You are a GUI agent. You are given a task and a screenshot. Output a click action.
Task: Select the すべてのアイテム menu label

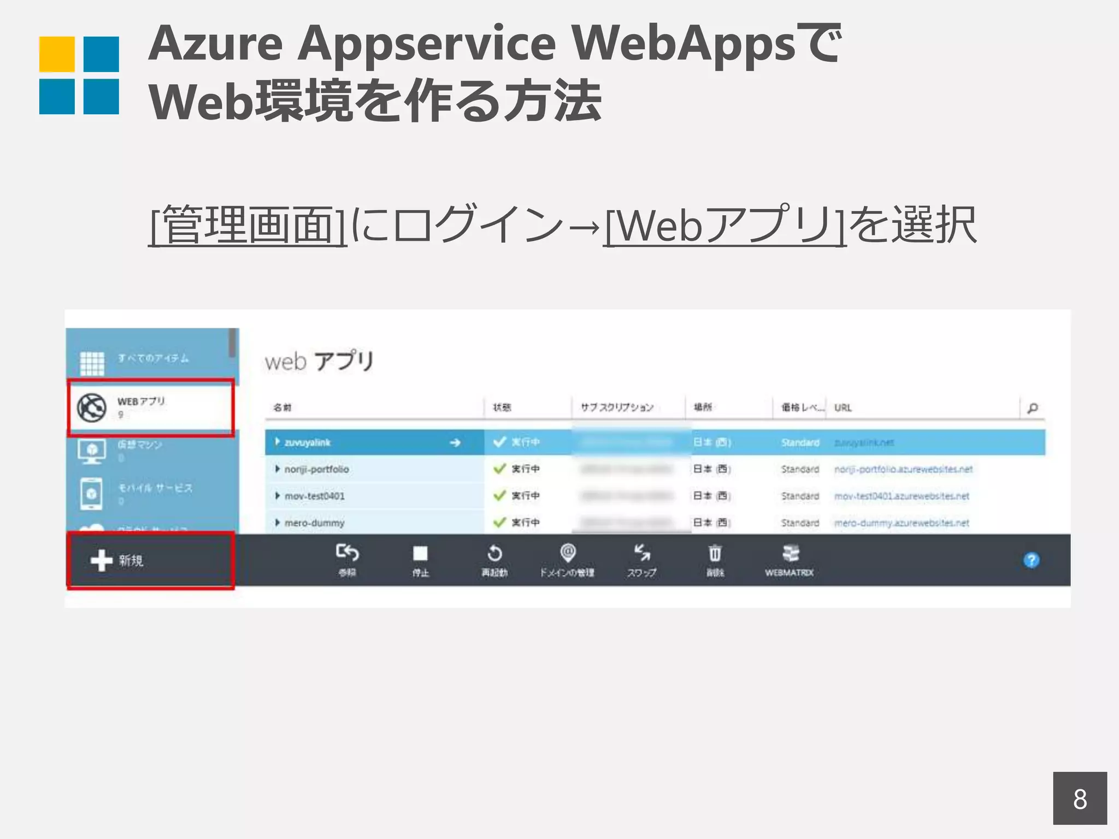click(153, 358)
